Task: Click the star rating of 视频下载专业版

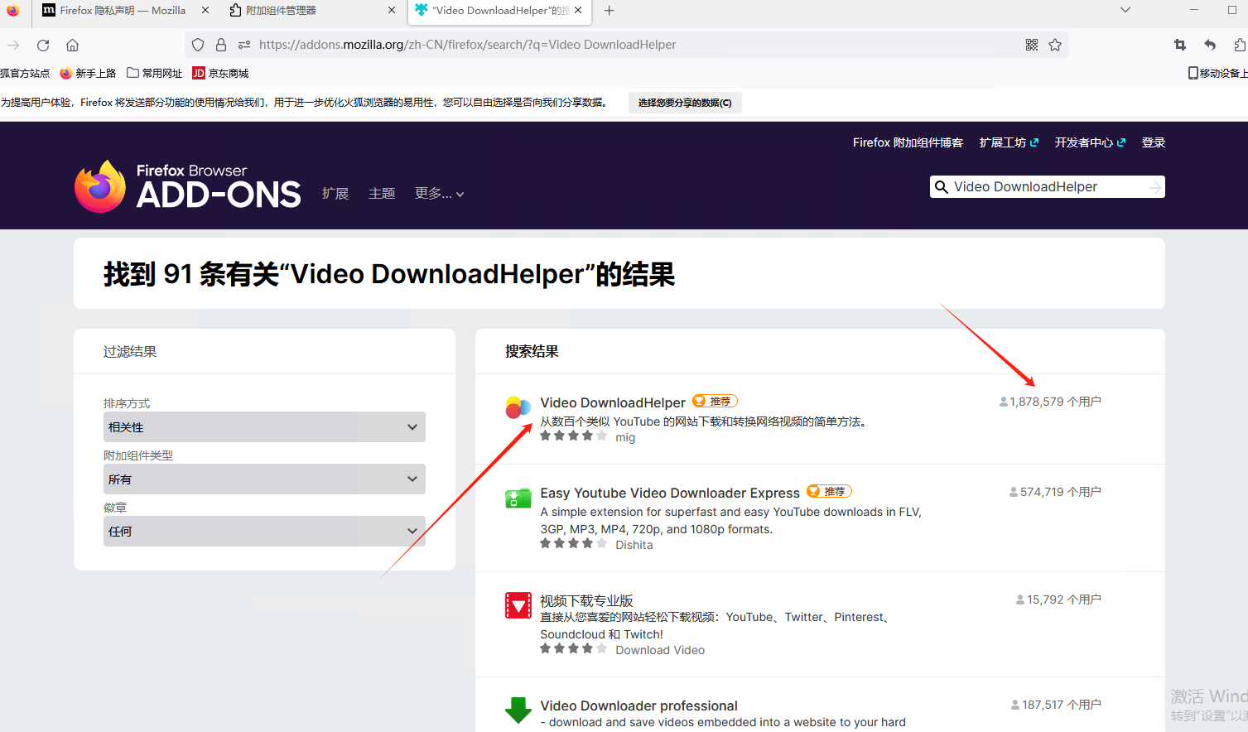Action: (573, 648)
